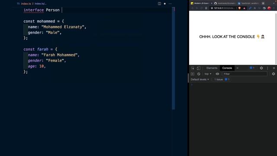Click the index.ts breadcrumb path

[x=41, y=3]
